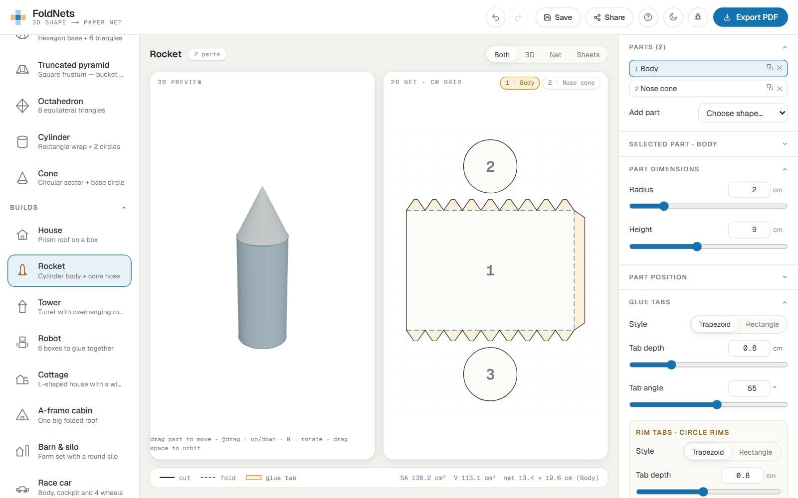Select the Cone shape
Screen dimensions: 798x498
coord(69,178)
